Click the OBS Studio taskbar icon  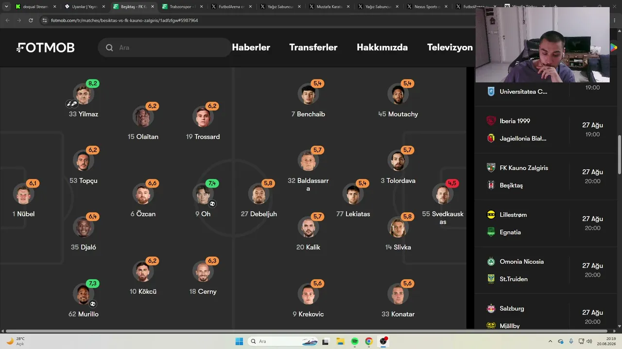click(x=383, y=341)
